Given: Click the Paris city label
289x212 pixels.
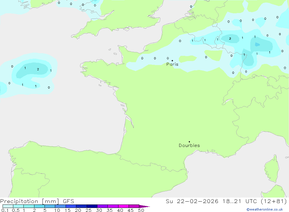Looking at the screenshot, I should tap(172, 64).
